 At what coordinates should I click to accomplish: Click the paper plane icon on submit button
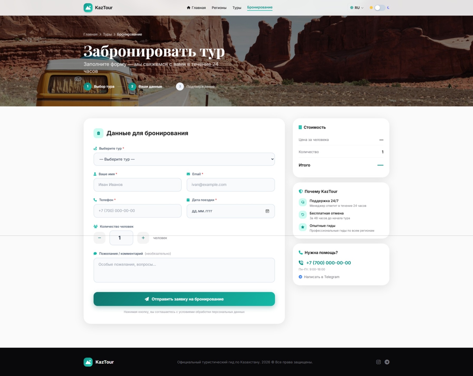(147, 299)
